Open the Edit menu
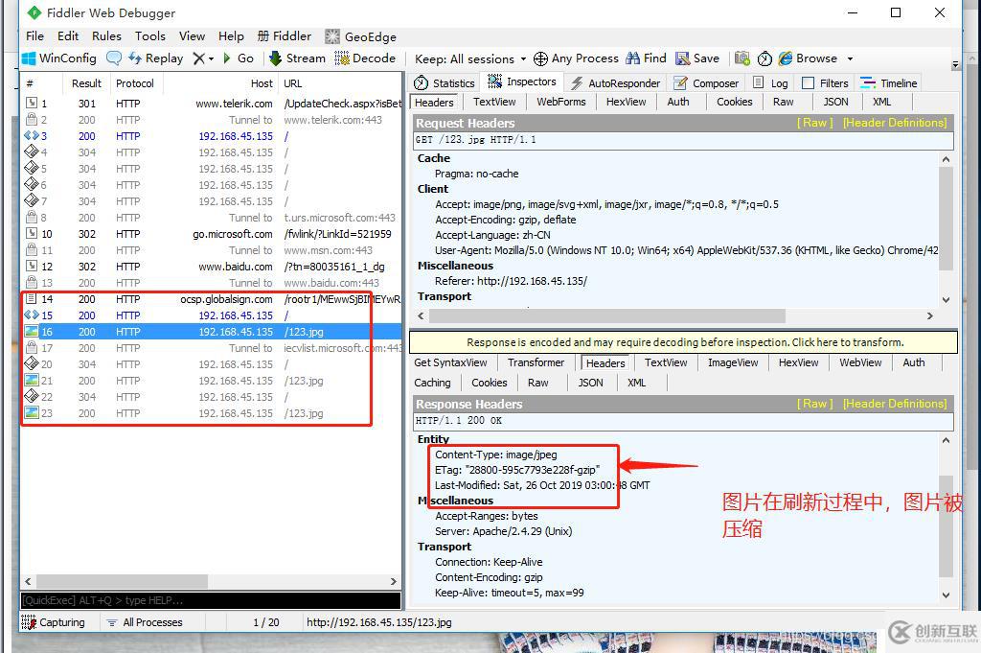 68,36
